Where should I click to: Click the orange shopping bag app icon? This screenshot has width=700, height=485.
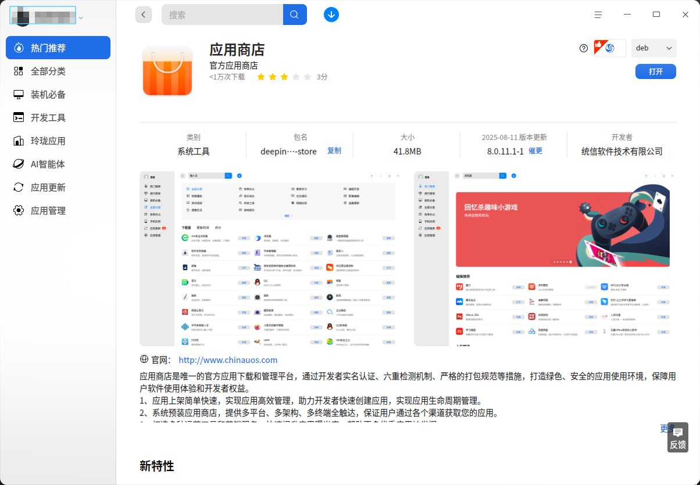coord(167,70)
